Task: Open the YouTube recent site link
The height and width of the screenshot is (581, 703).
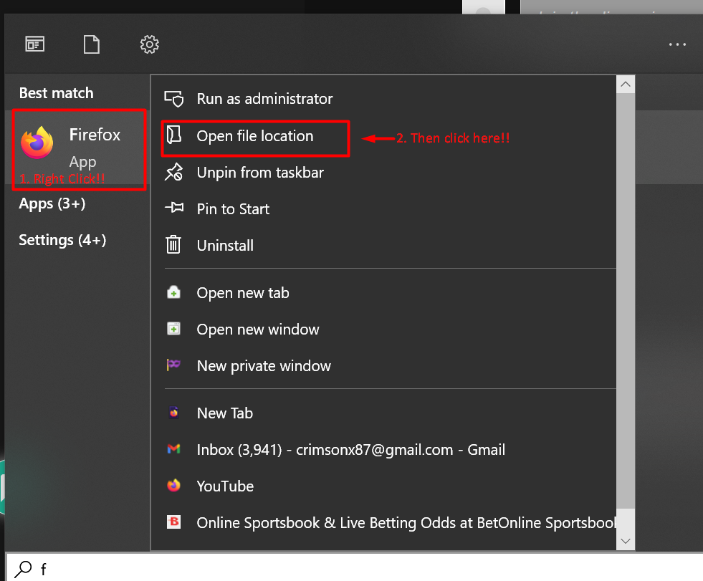Action: pos(225,486)
